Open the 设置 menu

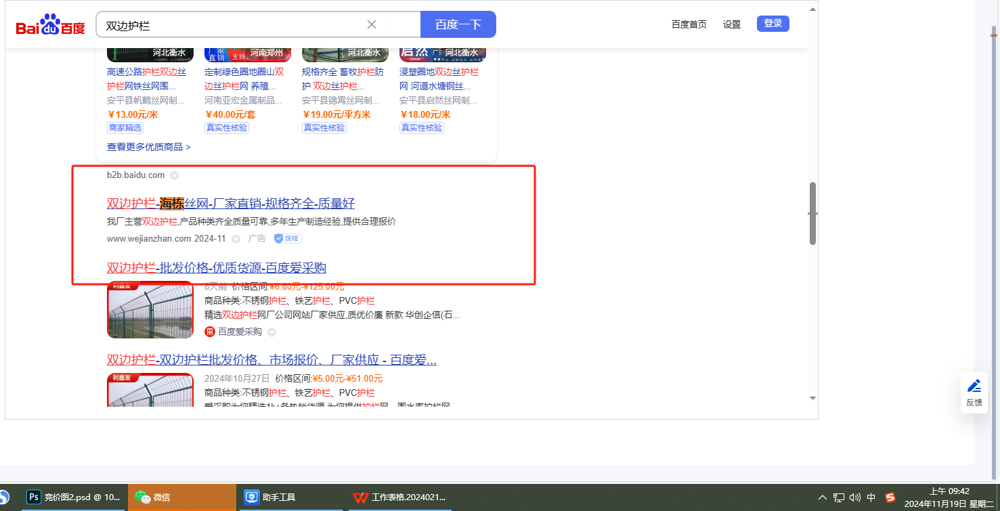732,24
